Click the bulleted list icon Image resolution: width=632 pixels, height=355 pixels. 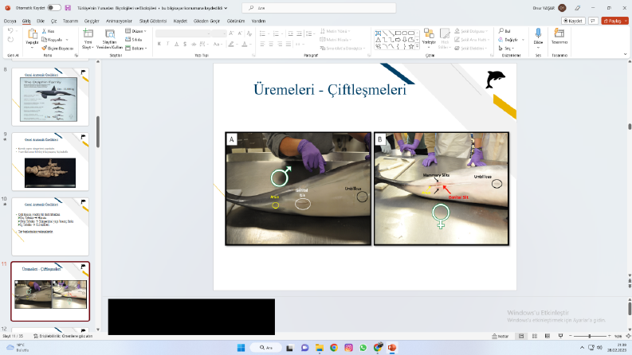tap(262, 33)
